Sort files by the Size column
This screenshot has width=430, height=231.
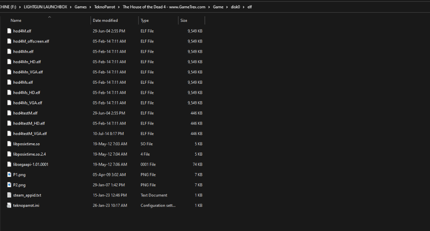pos(184,20)
